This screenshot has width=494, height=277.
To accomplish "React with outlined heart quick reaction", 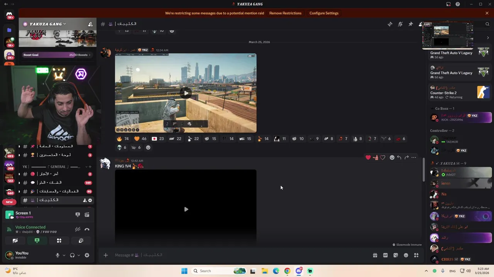I will (382, 157).
